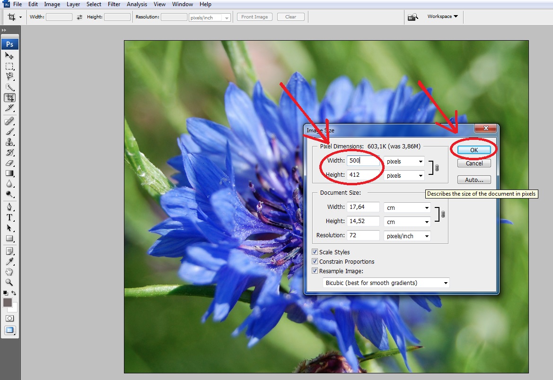Viewport: 553px width, 380px height.
Task: Open the Image menu
Action: click(x=52, y=4)
